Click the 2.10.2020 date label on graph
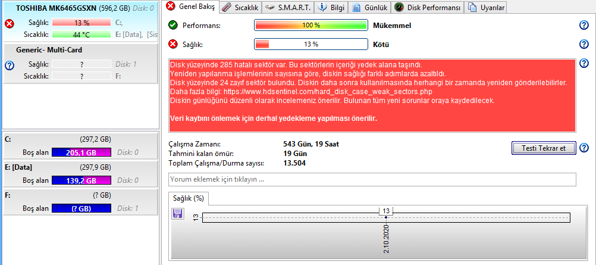The image size is (596, 265). pos(387,238)
